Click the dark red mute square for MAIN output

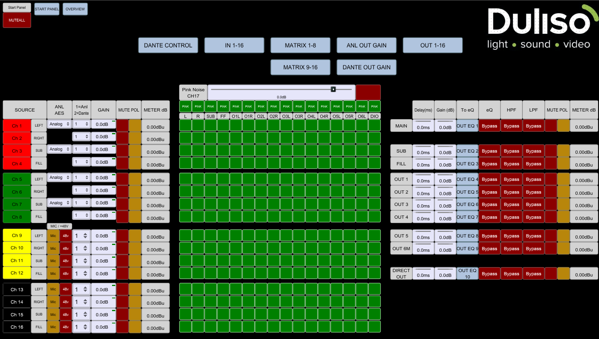click(551, 126)
